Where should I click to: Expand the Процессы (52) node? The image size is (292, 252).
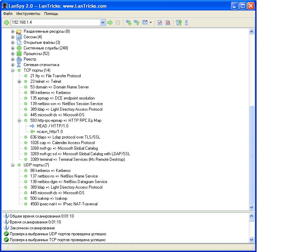[13, 54]
